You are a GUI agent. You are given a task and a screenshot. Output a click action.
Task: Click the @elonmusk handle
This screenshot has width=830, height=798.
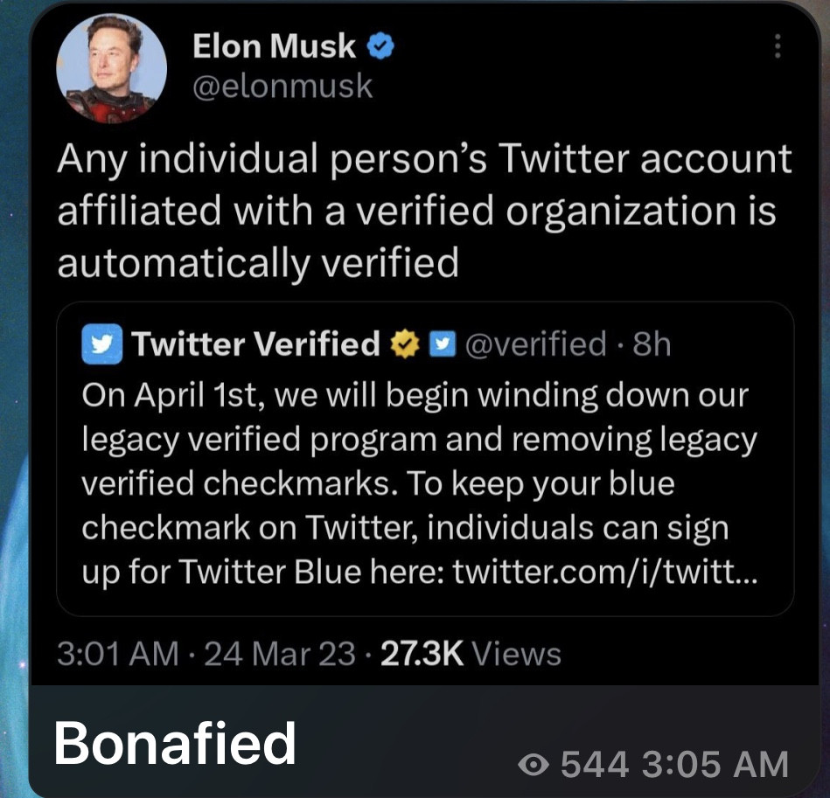(x=282, y=87)
